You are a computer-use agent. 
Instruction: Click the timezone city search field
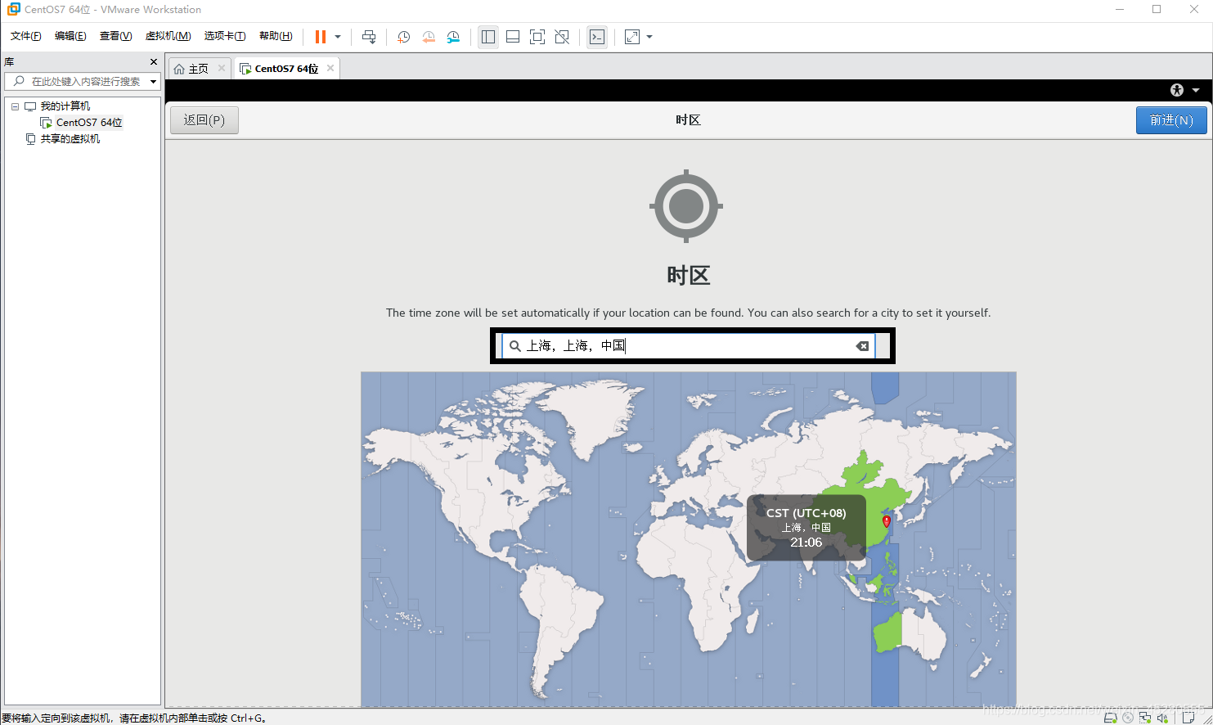pyautogui.click(x=688, y=346)
